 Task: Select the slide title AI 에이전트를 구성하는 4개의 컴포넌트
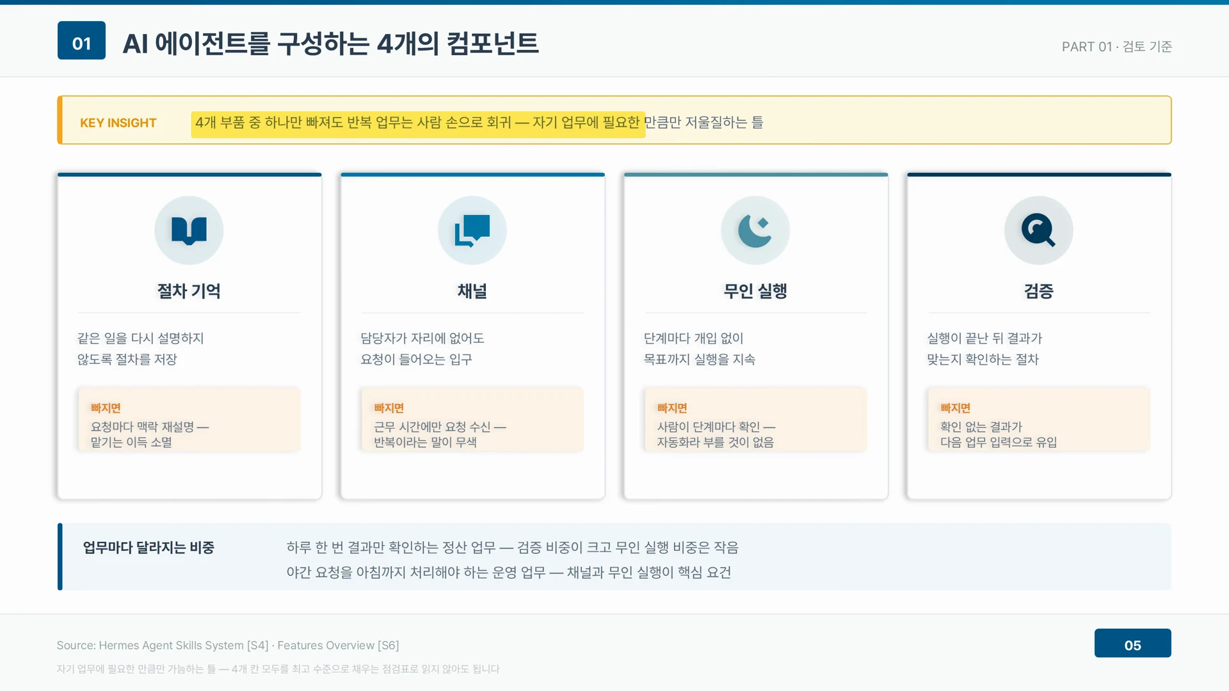331,44
